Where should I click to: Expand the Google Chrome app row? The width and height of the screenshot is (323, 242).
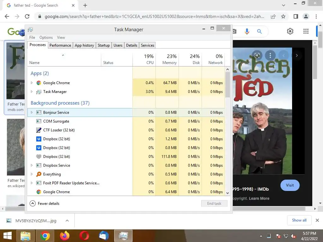coord(32,83)
